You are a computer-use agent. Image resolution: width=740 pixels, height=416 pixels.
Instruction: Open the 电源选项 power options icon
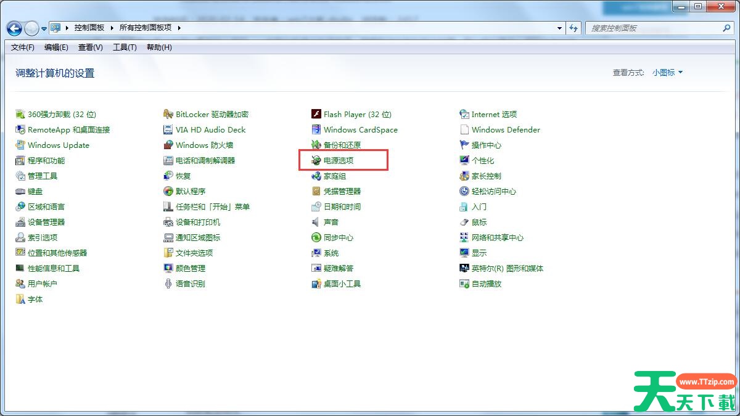click(x=316, y=160)
